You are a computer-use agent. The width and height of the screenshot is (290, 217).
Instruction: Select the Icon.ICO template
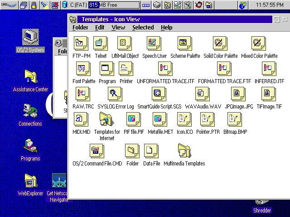[x=184, y=119]
